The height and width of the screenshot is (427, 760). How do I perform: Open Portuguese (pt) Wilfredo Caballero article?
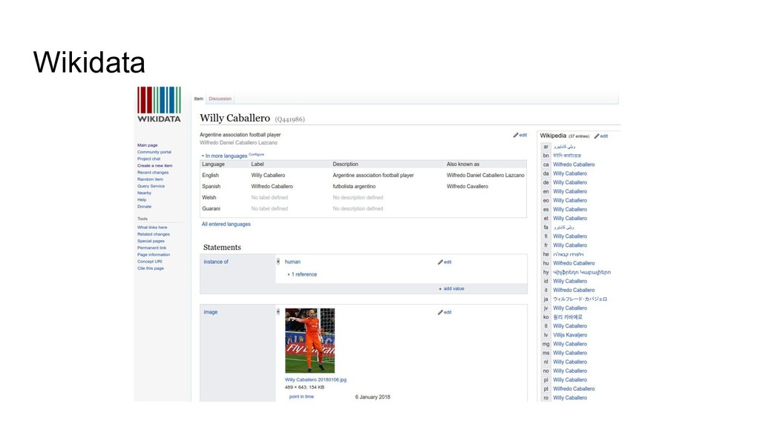tap(574, 388)
